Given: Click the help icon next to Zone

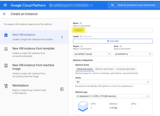Looking at the screenshot, I should click(121, 46).
